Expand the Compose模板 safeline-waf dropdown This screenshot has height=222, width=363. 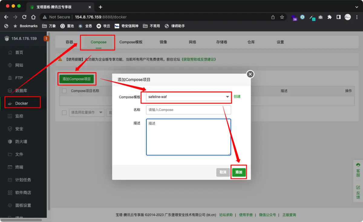point(188,97)
